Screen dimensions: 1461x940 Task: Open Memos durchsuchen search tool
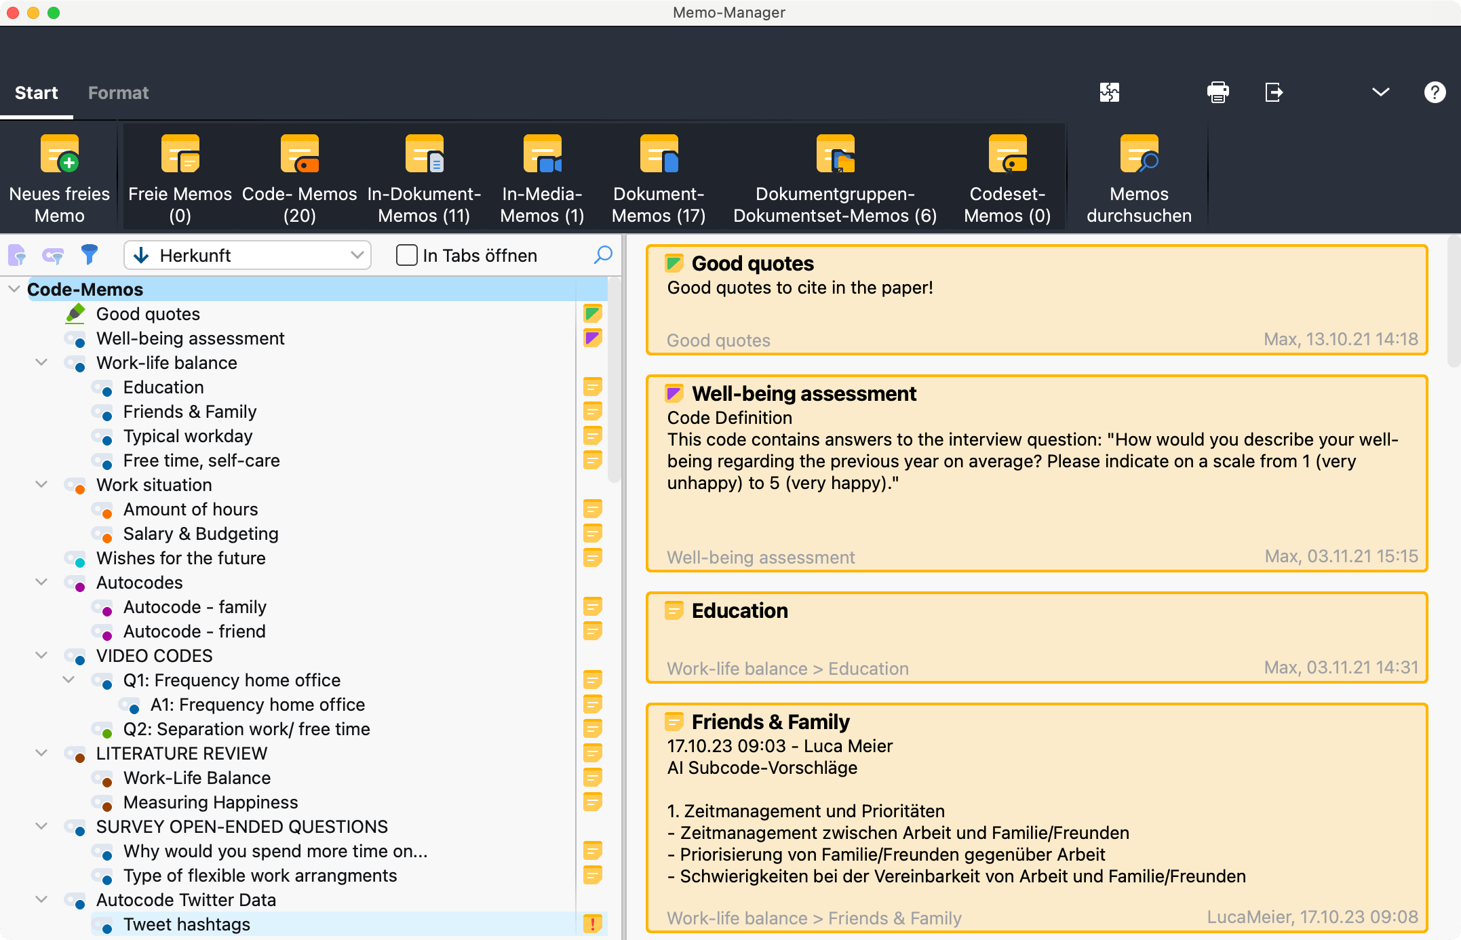pos(1139,178)
